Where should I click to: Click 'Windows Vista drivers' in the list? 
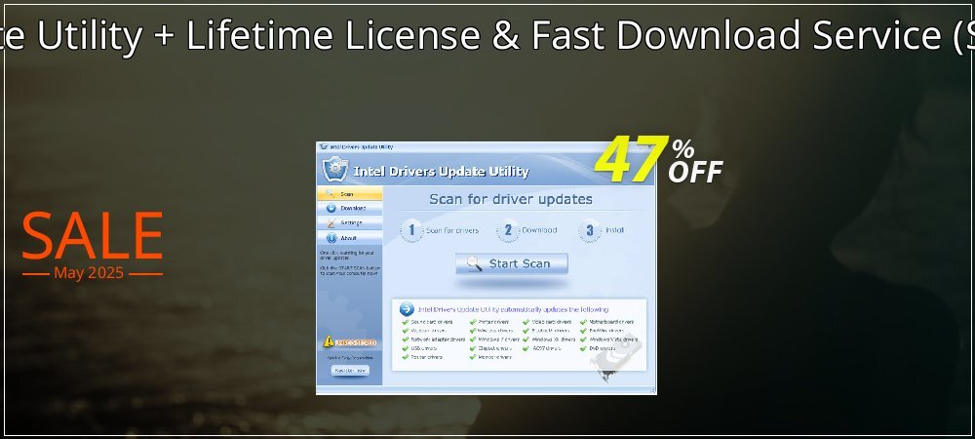(x=613, y=339)
